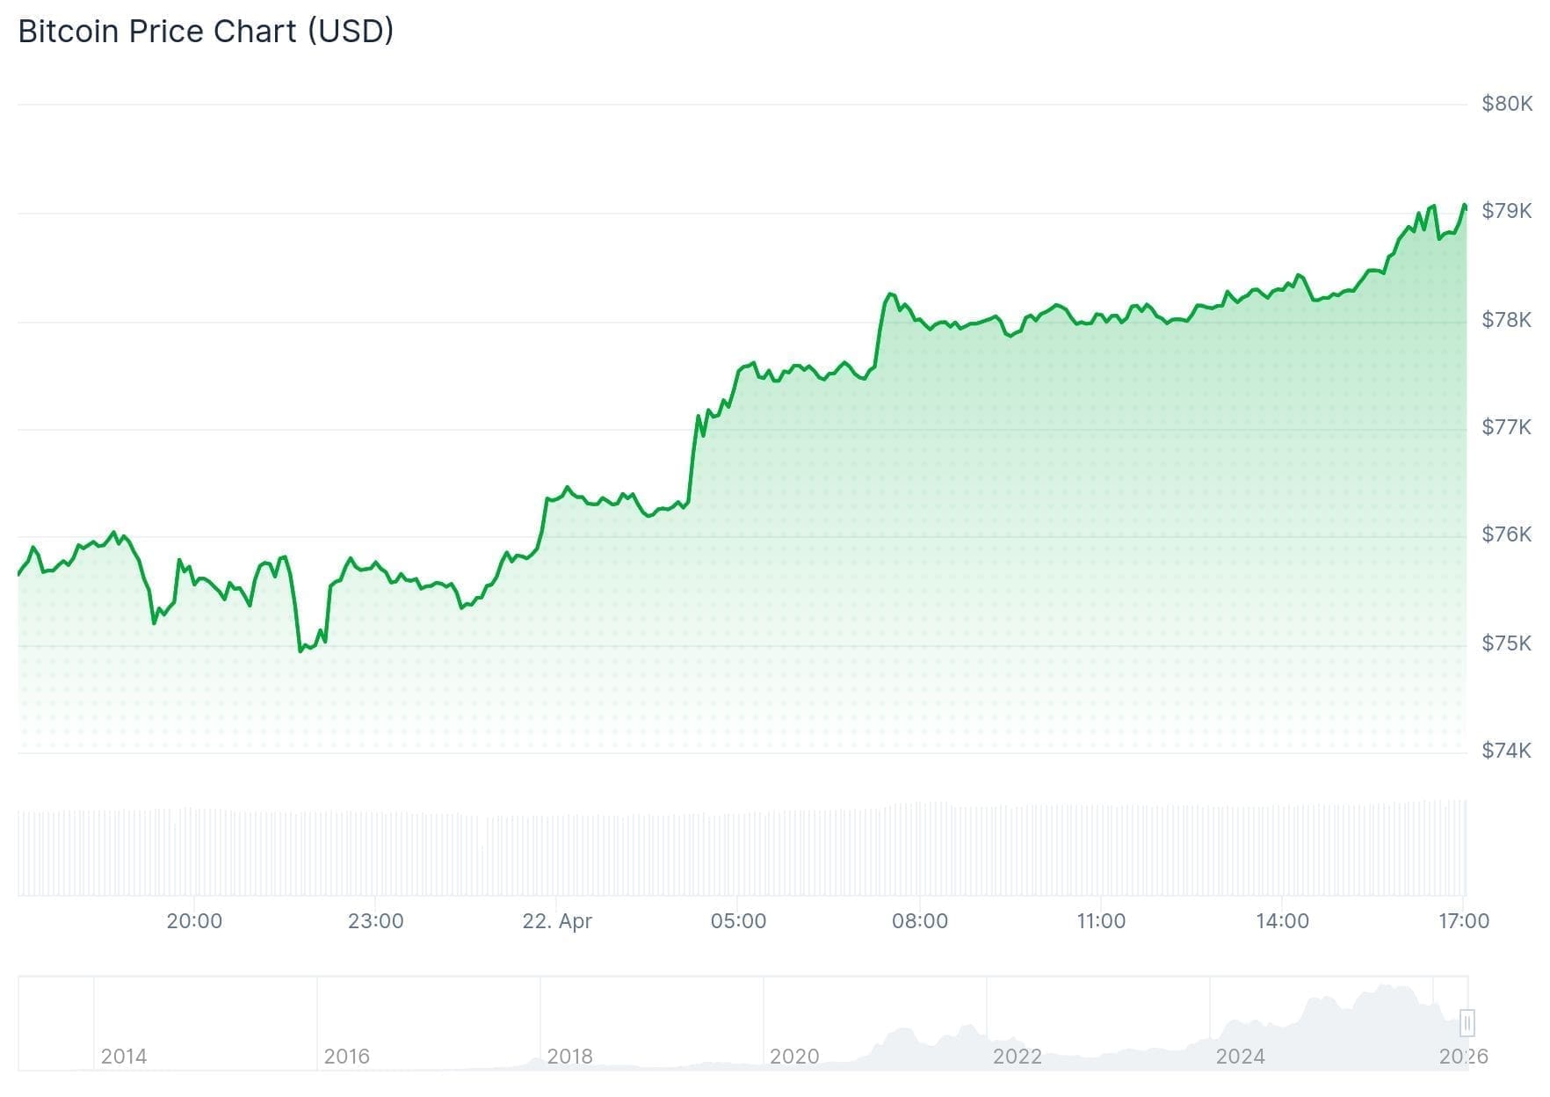Image resolution: width=1550 pixels, height=1097 pixels.
Task: Select the $75K price axis label
Action: point(1506,643)
